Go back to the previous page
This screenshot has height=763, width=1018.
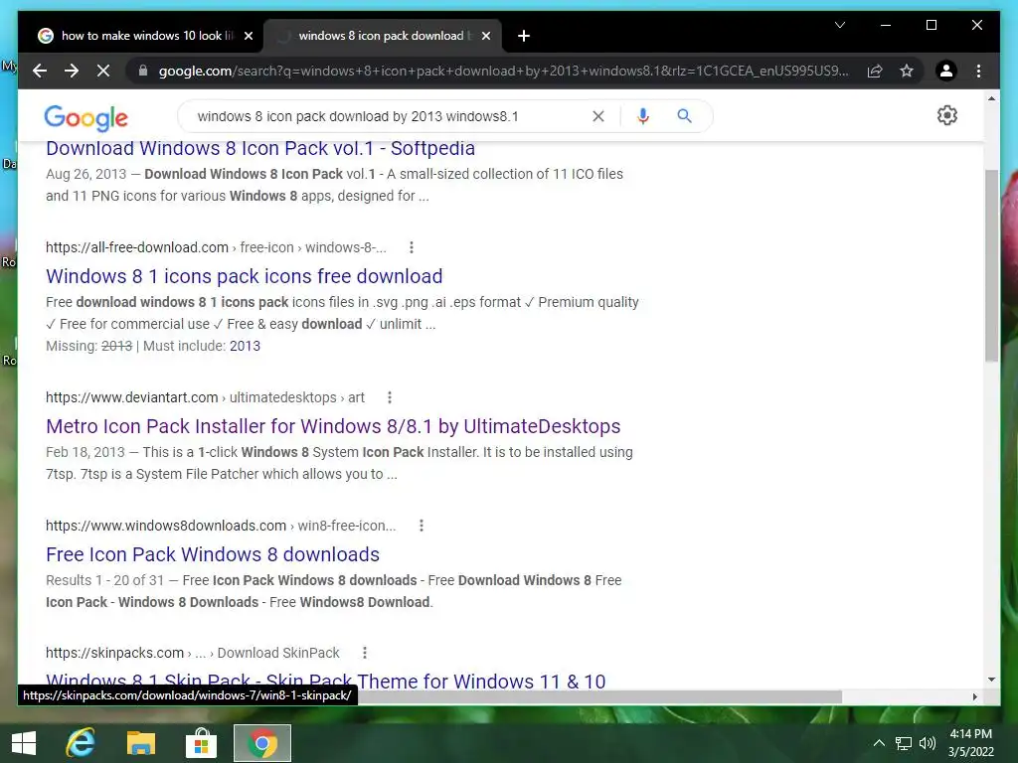pyautogui.click(x=40, y=71)
